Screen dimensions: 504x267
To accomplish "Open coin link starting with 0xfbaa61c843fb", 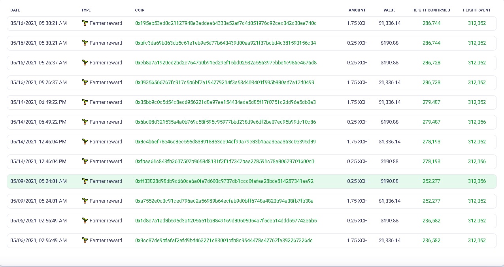I will coord(225,162).
